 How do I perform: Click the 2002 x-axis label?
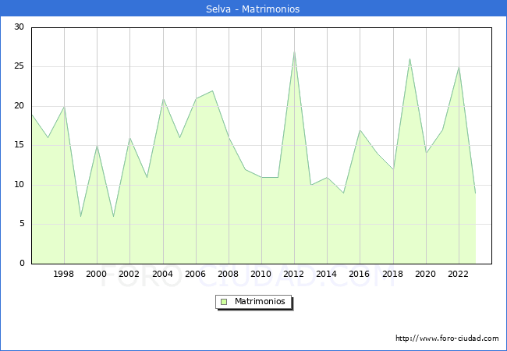click(129, 274)
